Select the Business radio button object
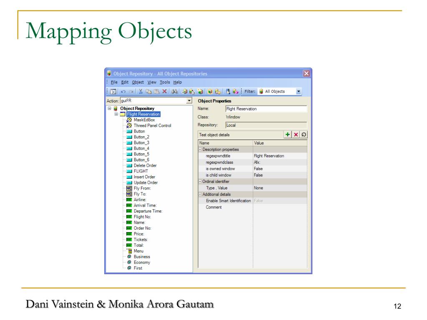The image size is (427, 320). pyautogui.click(x=141, y=257)
